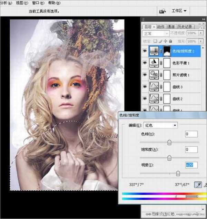The image size is (207, 219).
Task: Open the layer blend mode 正常 dropdown
Action: (x=155, y=33)
